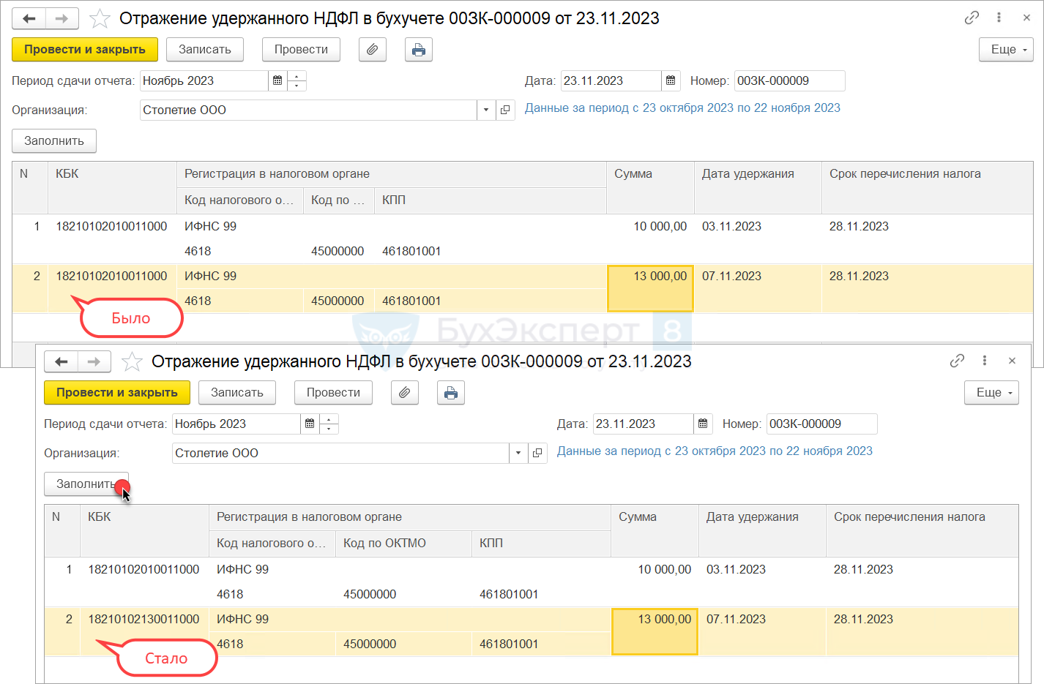1044x684 pixels.
Task: Go back using arrow in lower window
Action: (61, 361)
